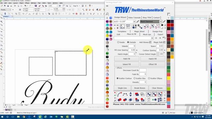Open the Black Diamond color dropdown

160,21
